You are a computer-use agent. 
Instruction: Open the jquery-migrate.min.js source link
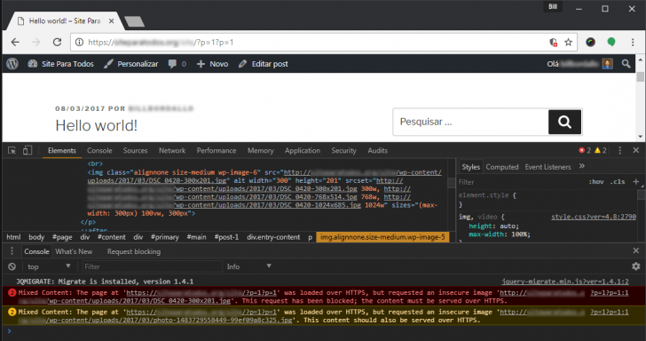click(565, 282)
